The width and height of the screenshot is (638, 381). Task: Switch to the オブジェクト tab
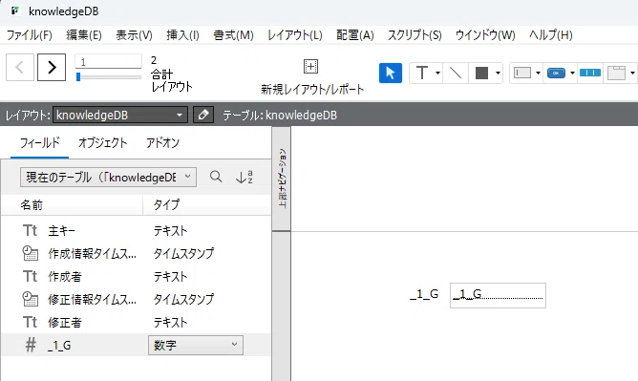[102, 142]
